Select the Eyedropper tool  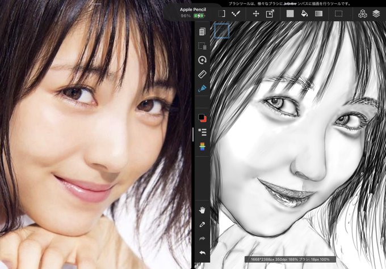click(202, 224)
